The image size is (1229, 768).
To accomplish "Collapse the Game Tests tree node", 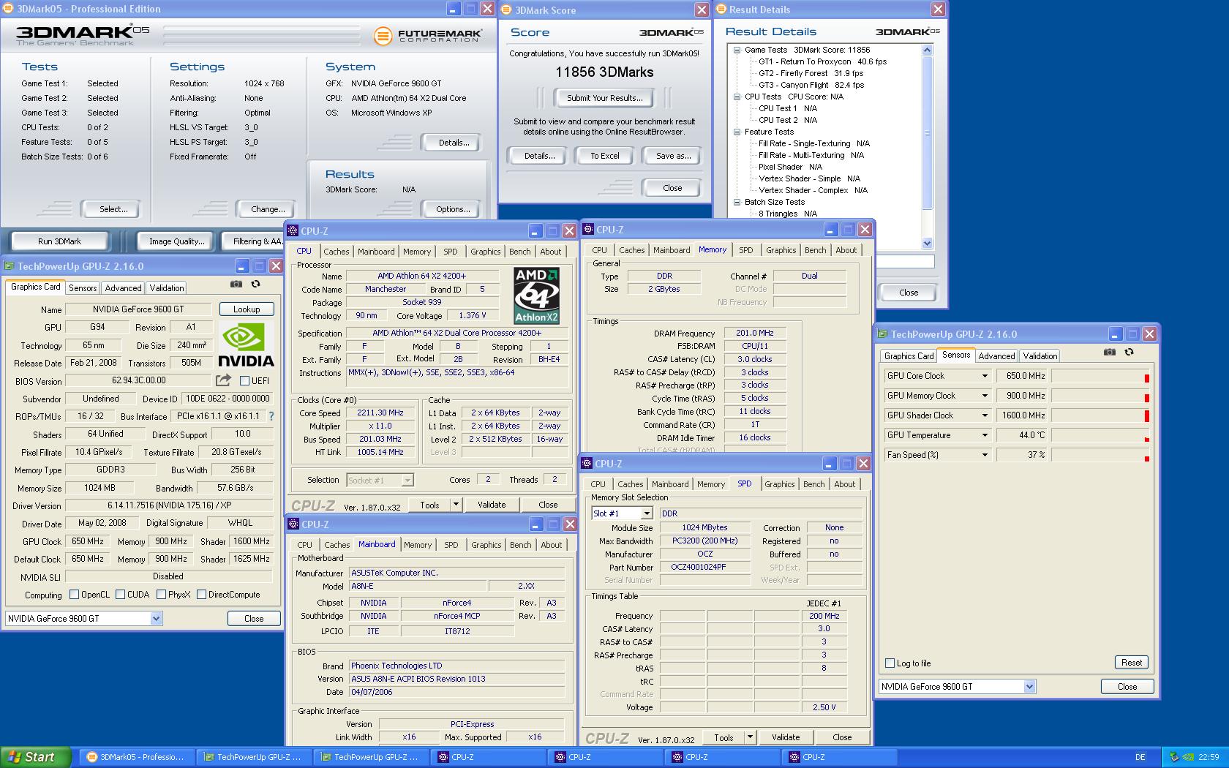I will (737, 50).
